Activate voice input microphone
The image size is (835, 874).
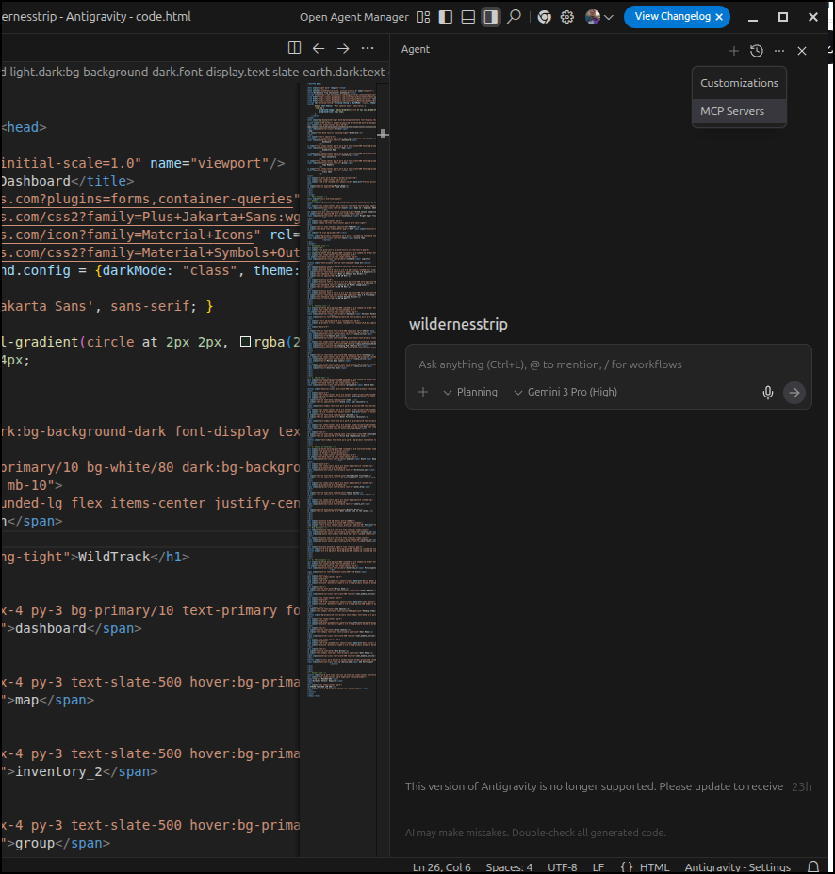click(768, 393)
